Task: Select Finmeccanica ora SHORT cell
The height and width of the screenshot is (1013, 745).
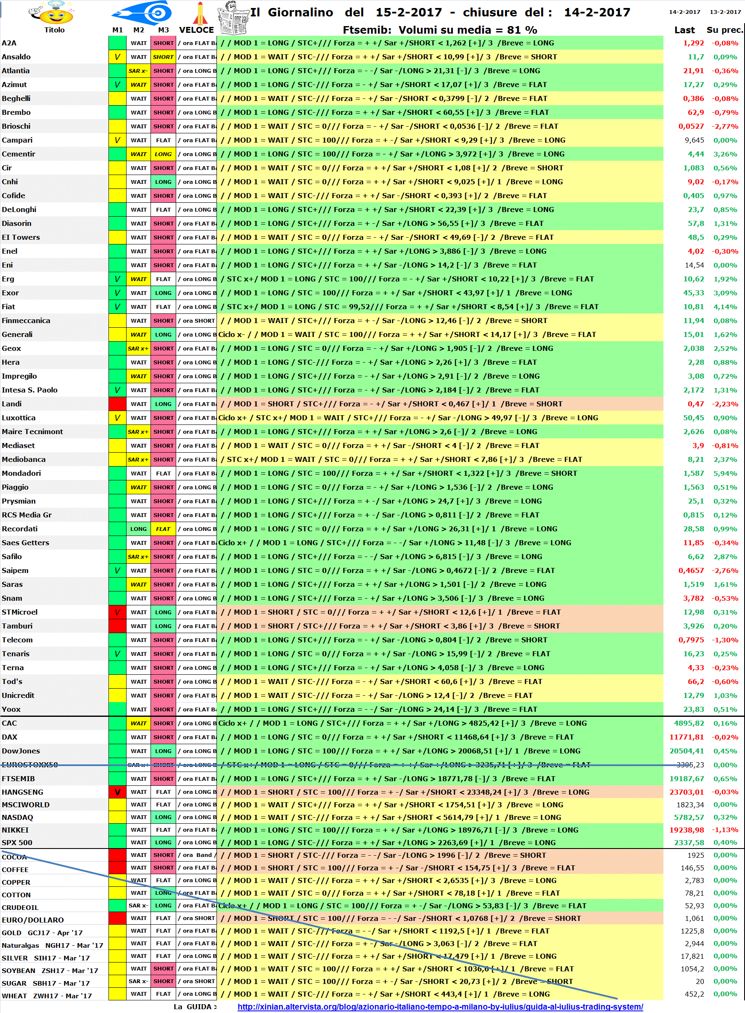Action: 197,321
